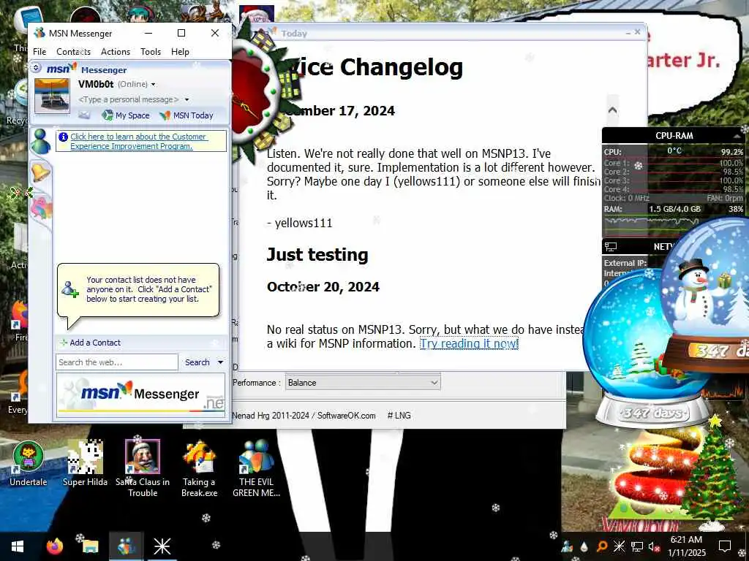
Task: Open the Undertale desktop shortcut
Action: 29,462
